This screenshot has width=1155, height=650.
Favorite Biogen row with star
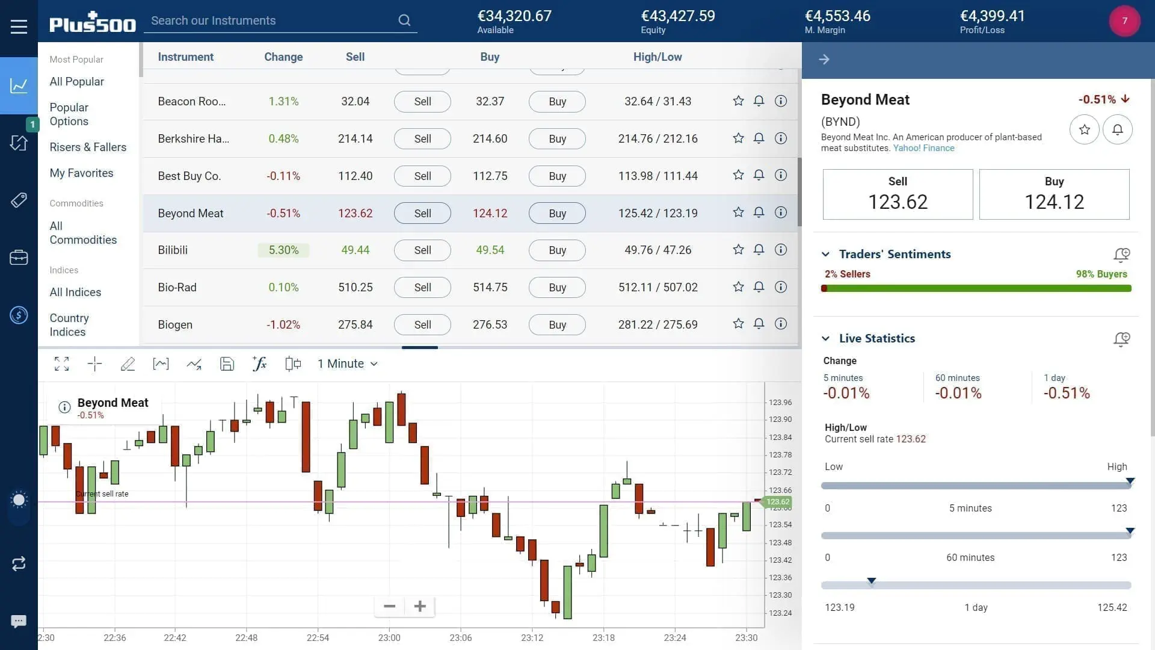[738, 324]
